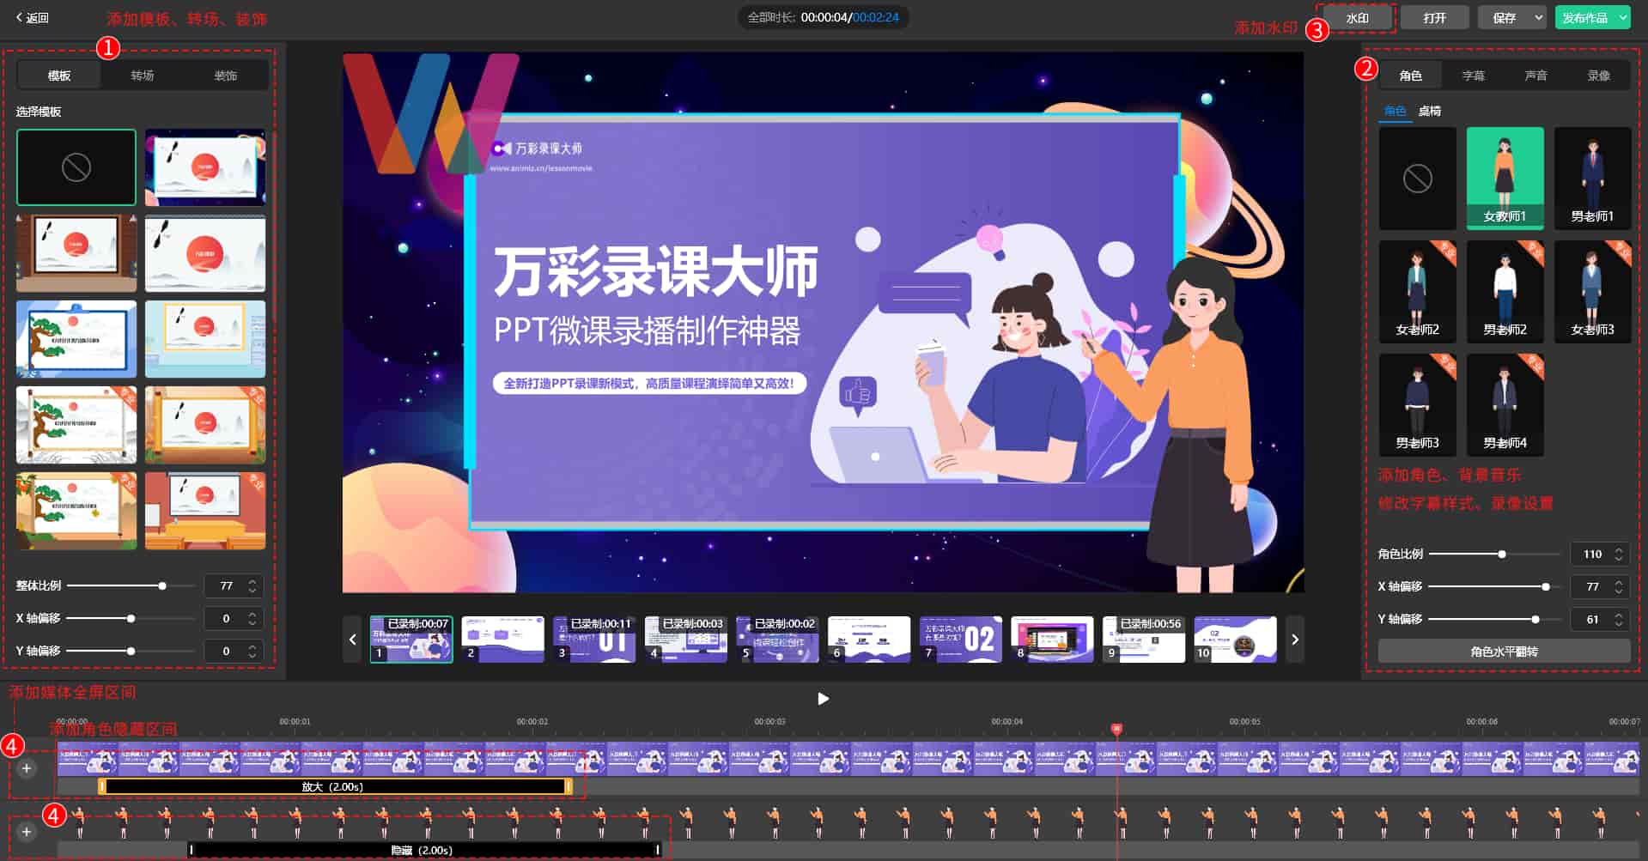Select the 男老师2 character
The image size is (1648, 861).
[x=1505, y=292]
